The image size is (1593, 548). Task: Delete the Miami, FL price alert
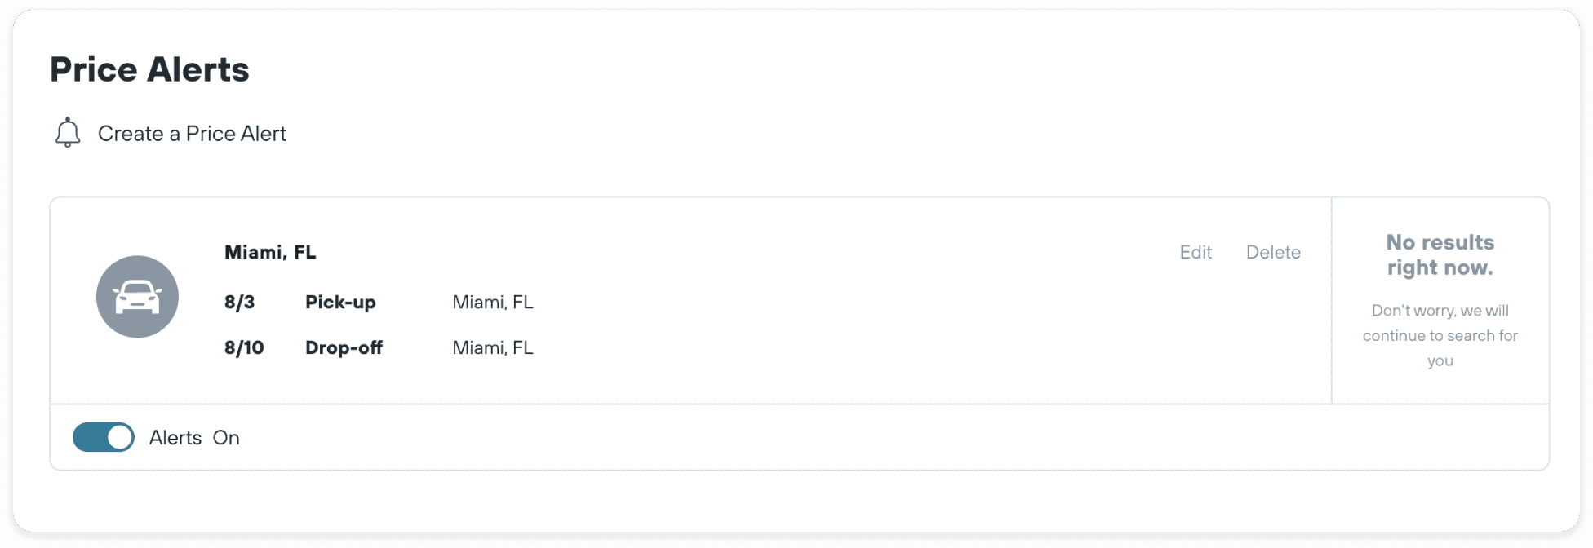1273,252
